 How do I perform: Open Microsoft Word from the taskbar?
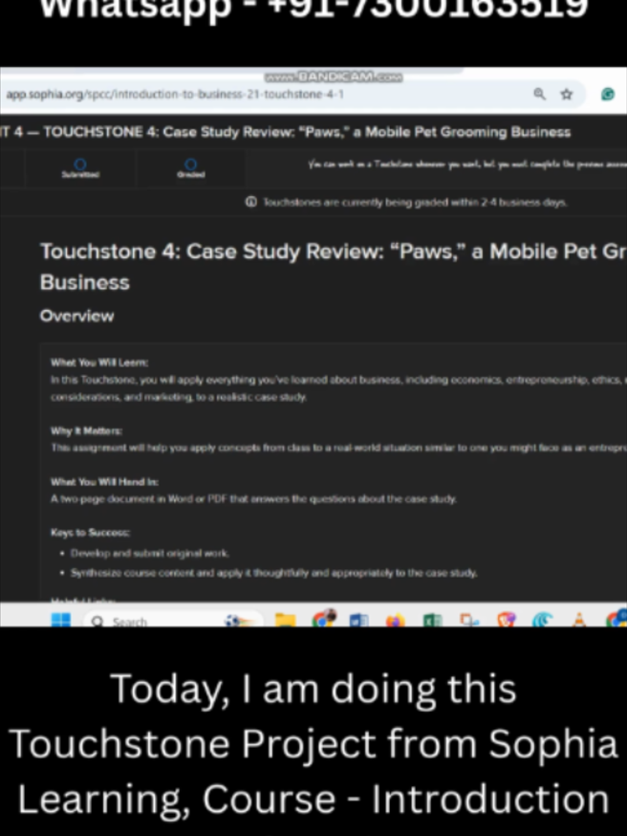[x=358, y=620]
